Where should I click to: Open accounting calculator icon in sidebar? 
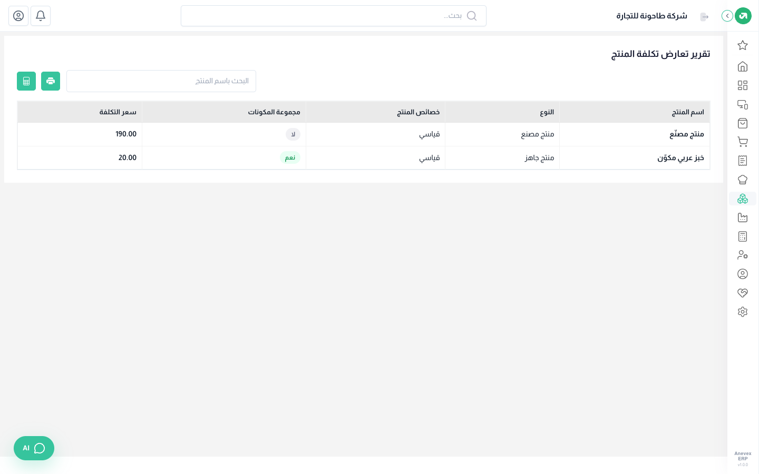tap(743, 236)
